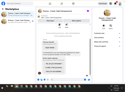This screenshot has height=92, width=125.
Task: Choose a GIF in the composer
Action: (x=48, y=80)
